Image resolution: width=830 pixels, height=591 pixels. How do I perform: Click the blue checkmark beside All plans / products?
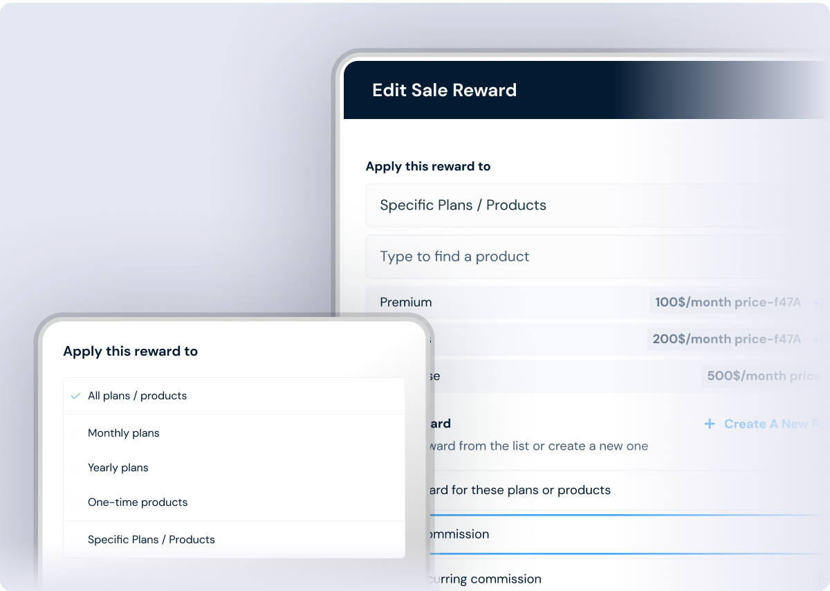coord(76,397)
